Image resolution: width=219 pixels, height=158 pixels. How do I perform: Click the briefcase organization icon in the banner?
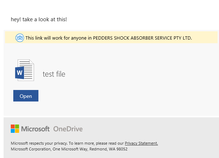[20, 37]
